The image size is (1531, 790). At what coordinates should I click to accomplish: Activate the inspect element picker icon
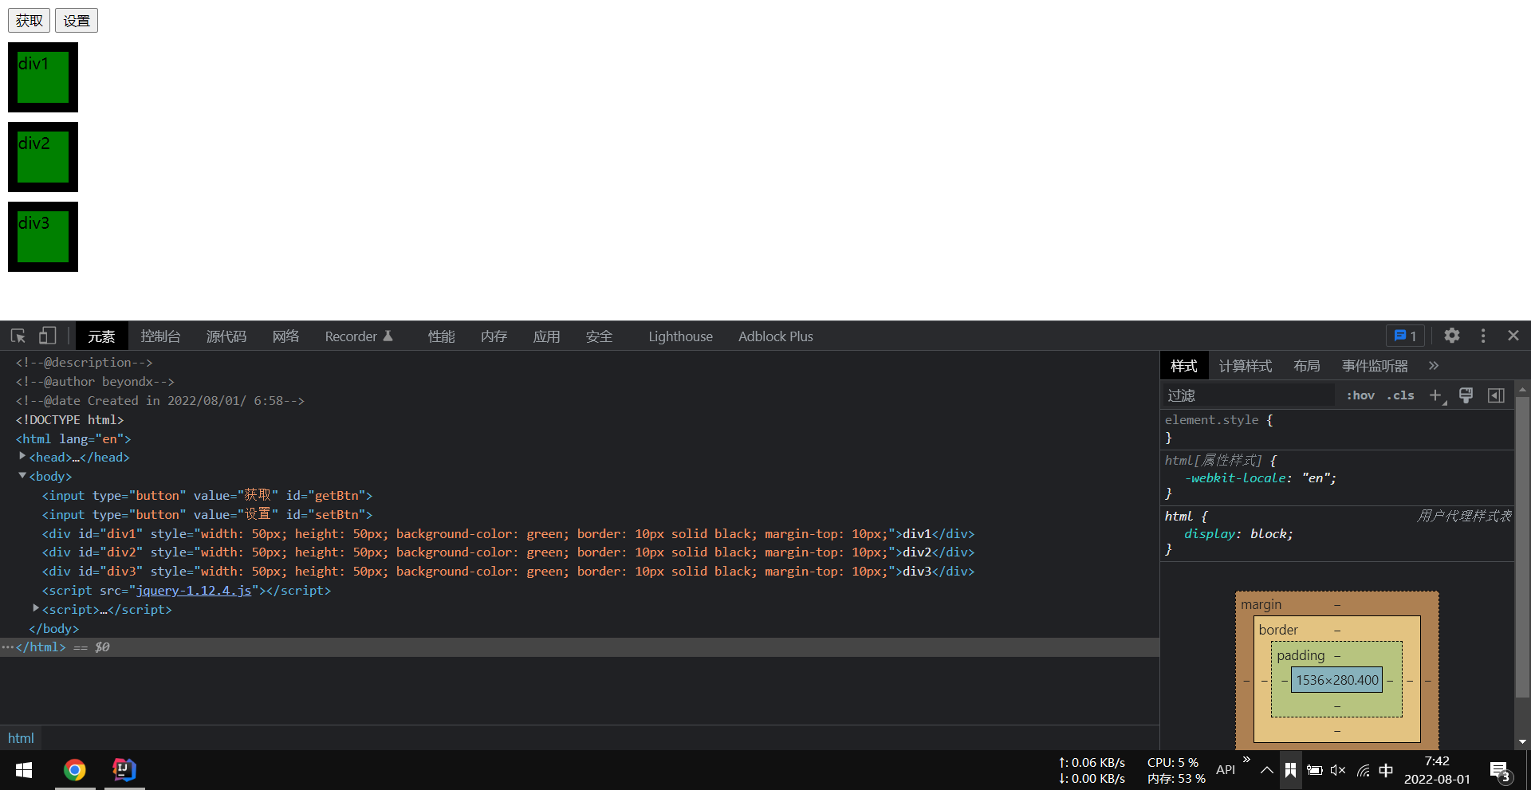18,336
